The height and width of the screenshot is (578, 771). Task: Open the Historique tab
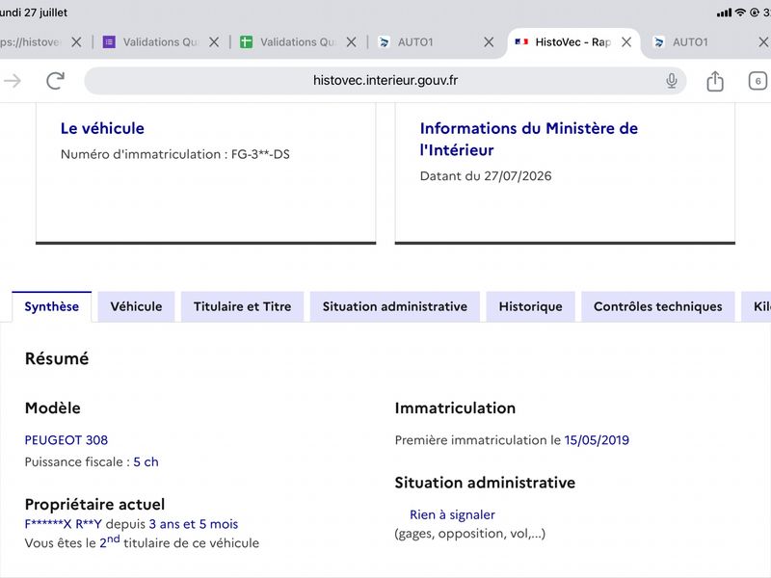click(531, 306)
